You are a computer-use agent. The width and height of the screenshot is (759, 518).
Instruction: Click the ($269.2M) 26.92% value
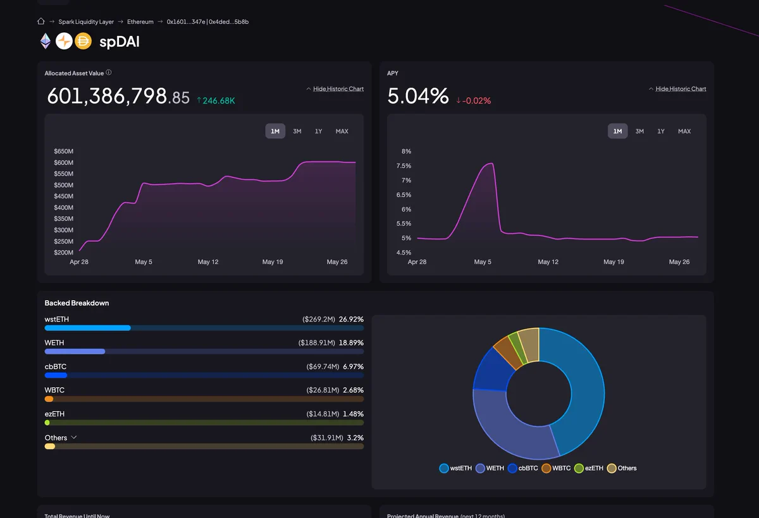tap(333, 319)
